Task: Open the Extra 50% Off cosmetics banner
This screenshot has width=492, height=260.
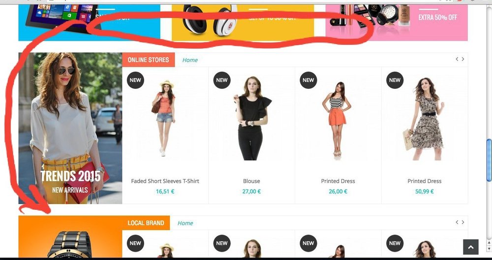Action: [397, 23]
